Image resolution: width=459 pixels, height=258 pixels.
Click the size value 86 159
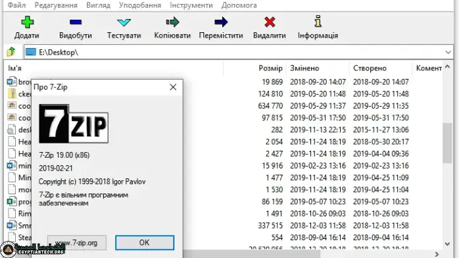[272, 201]
